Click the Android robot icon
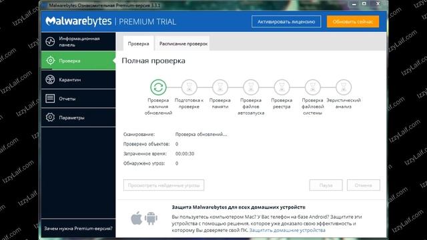Viewport: 427px width, 240px height. (151, 218)
